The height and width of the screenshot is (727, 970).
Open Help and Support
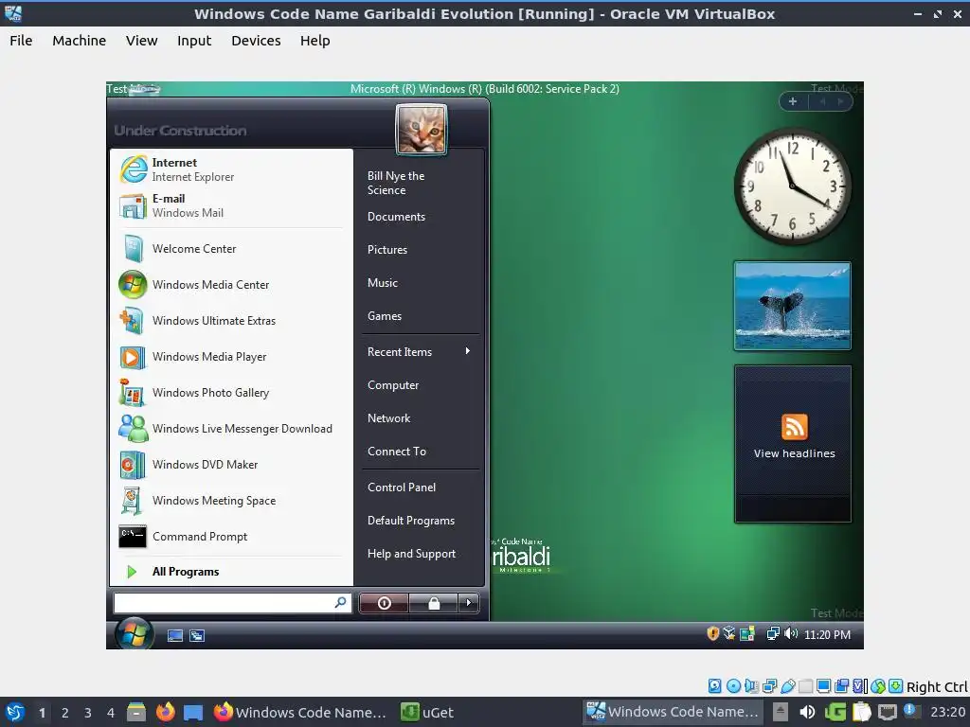[x=420, y=554]
